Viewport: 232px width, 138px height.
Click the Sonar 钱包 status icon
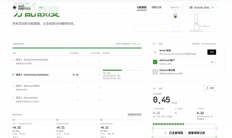155,52
